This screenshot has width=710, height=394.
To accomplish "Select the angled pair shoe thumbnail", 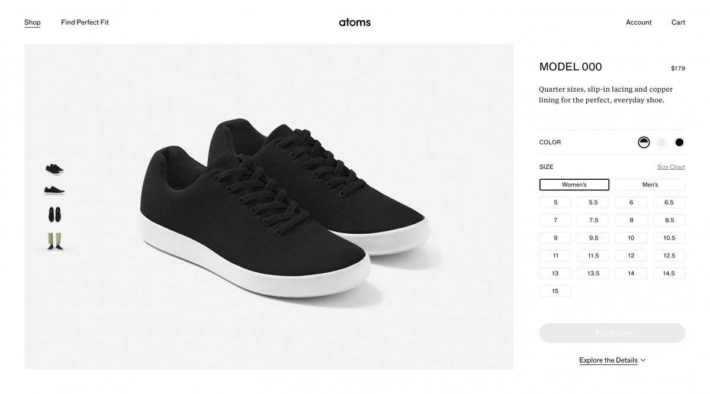I will coord(54,169).
